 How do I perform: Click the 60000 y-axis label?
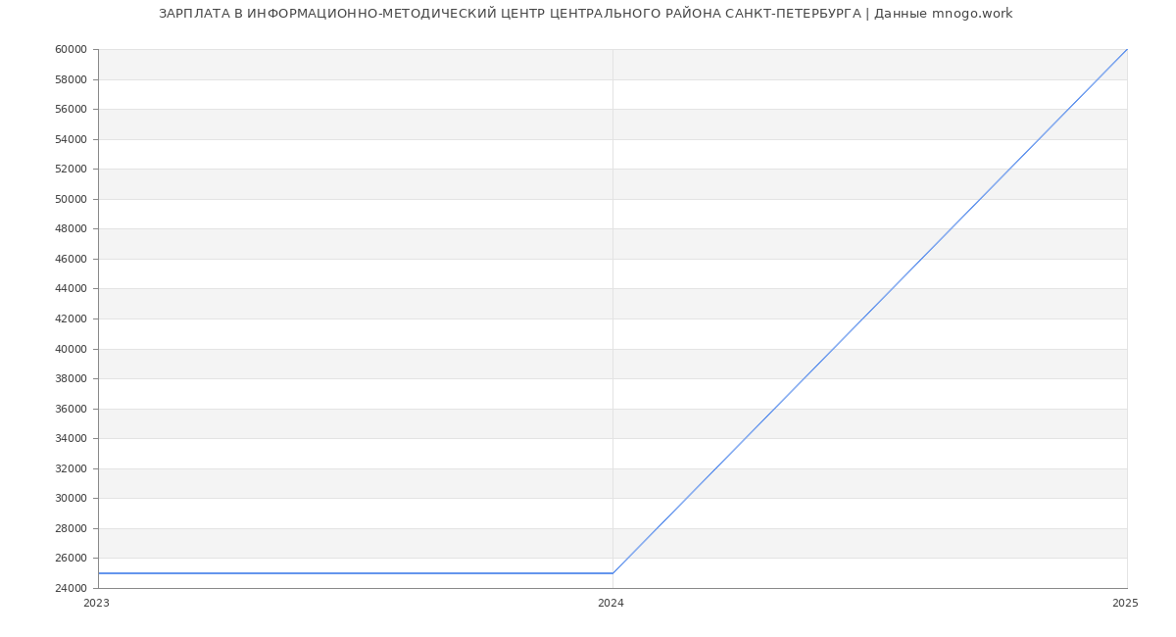[x=71, y=50]
